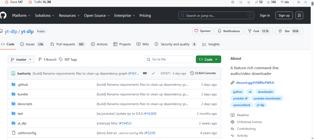The width and height of the screenshot is (314, 140).
Task: Open the Pull requests tab
Action: click(68, 44)
